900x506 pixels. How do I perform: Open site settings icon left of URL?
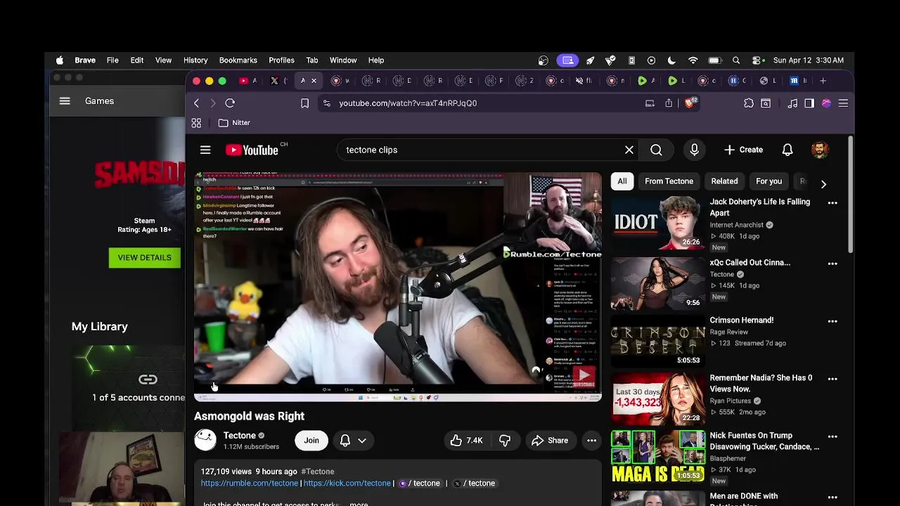(x=326, y=103)
